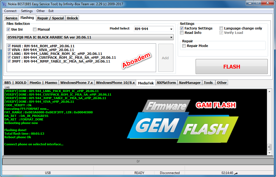The height and width of the screenshot is (177, 276).
Task: Click the Disconnected status bar entry
Action: (x=170, y=173)
